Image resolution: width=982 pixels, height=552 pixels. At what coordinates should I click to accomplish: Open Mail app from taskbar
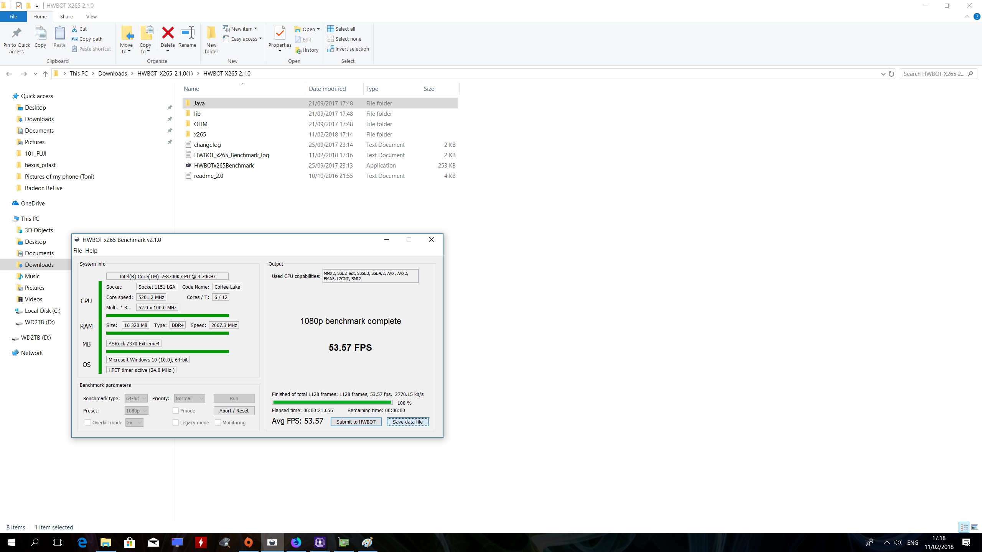tap(153, 542)
